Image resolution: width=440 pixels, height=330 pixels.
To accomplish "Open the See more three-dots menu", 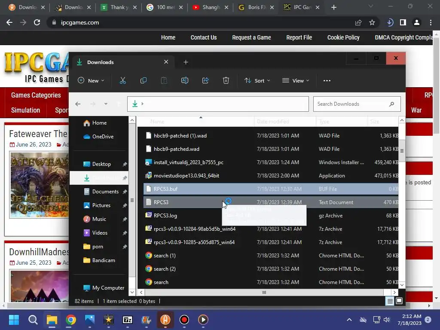I will click(327, 80).
